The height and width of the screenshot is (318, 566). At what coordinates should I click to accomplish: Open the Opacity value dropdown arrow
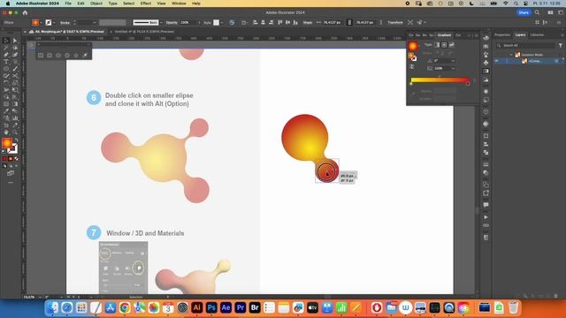point(199,22)
